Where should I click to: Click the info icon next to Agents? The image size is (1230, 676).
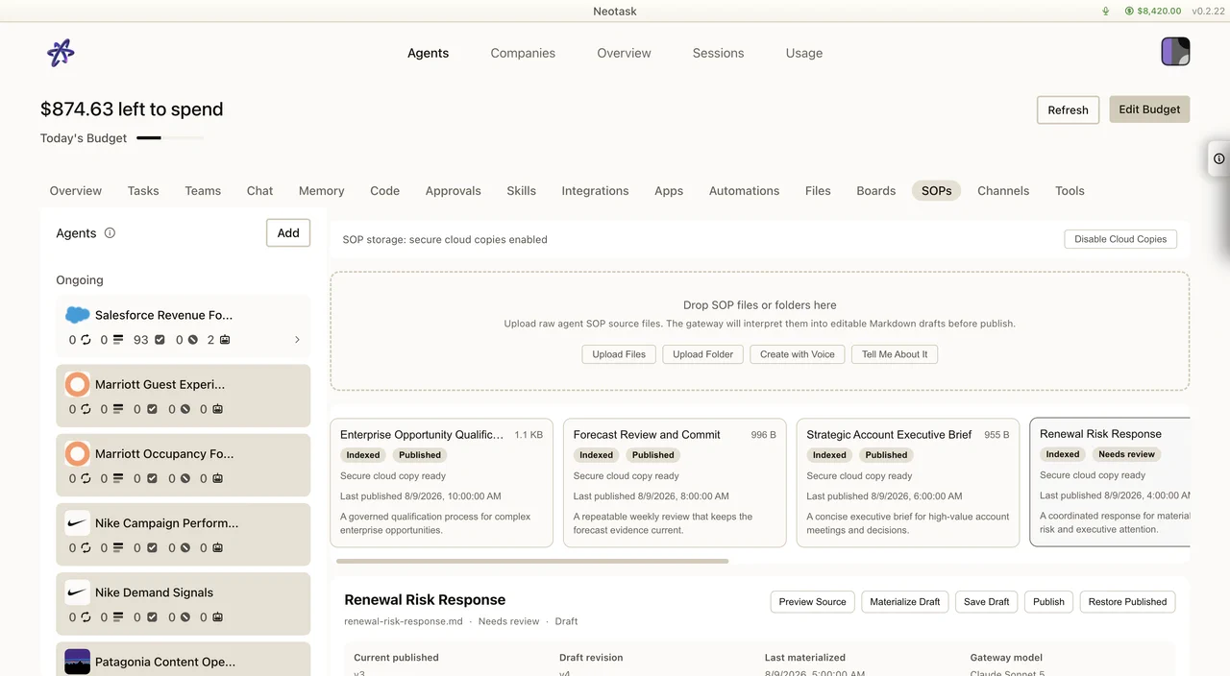click(x=110, y=232)
